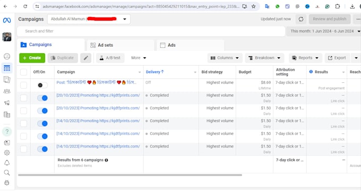
Task: Open the Delivery column header dropdown arrow
Action: (195, 72)
